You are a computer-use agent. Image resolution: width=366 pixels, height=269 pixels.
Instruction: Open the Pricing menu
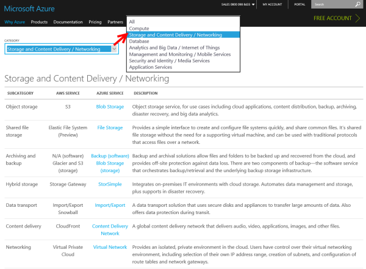click(x=95, y=22)
